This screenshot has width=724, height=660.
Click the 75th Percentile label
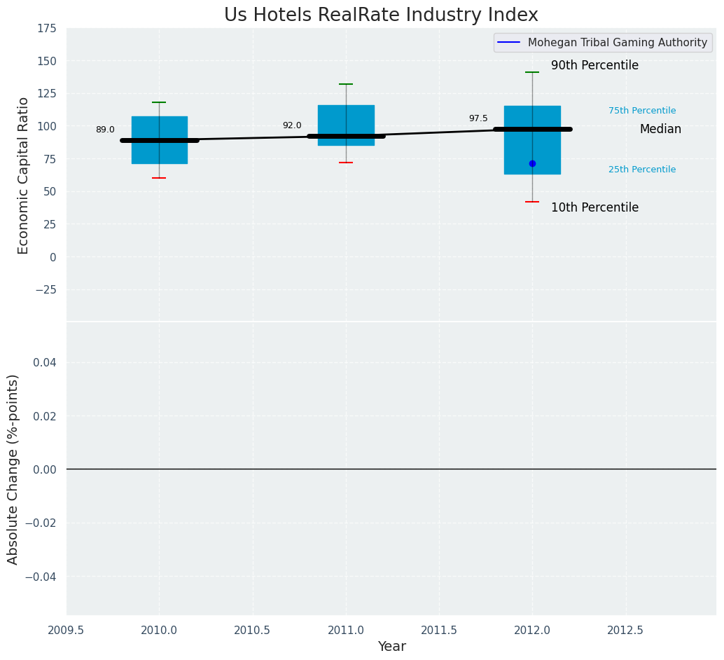(x=642, y=111)
